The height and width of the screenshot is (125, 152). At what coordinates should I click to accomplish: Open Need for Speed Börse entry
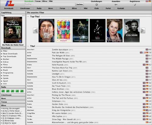(x=9, y=123)
